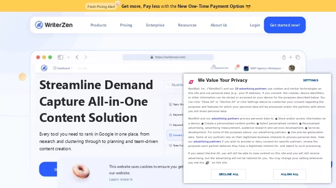Open the 19 advertising partners link
This screenshot has width=336, height=188.
(x=250, y=89)
